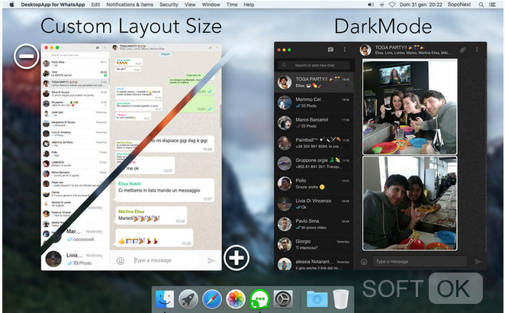Screen dimensions: 505x313
Task: Open the Trash in the Dock
Action: [x=341, y=299]
